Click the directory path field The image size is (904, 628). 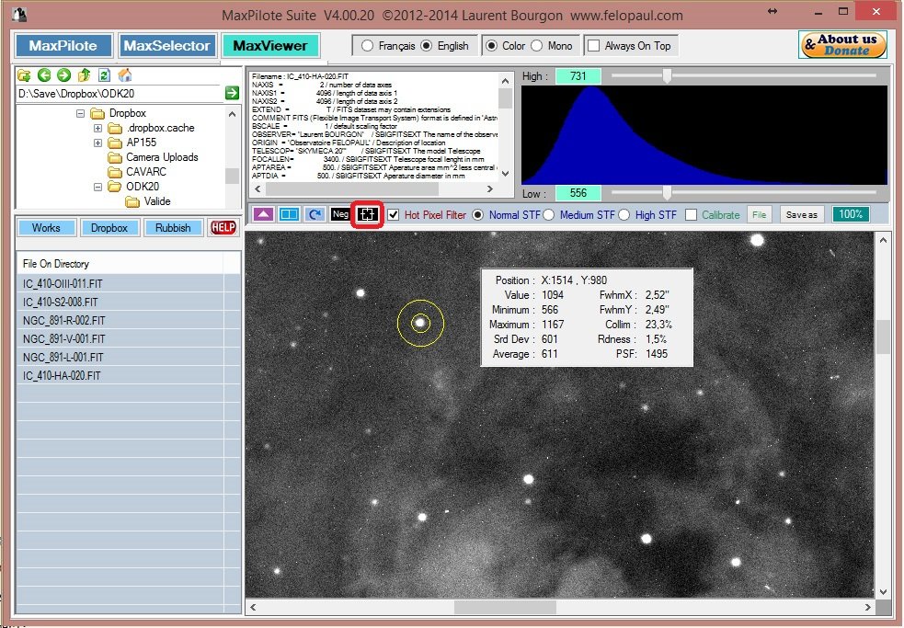click(120, 94)
